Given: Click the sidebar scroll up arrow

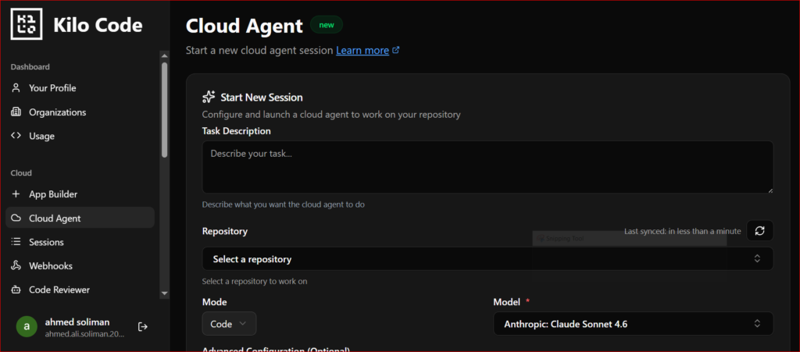Looking at the screenshot, I should click(164, 55).
